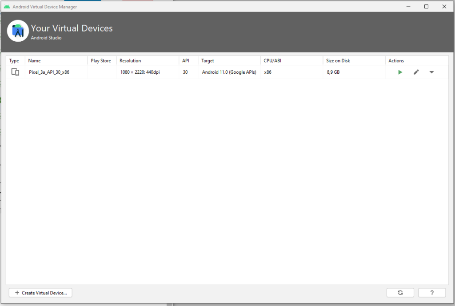Click the API value 30 cell
455x306 pixels.
pyautogui.click(x=188, y=72)
